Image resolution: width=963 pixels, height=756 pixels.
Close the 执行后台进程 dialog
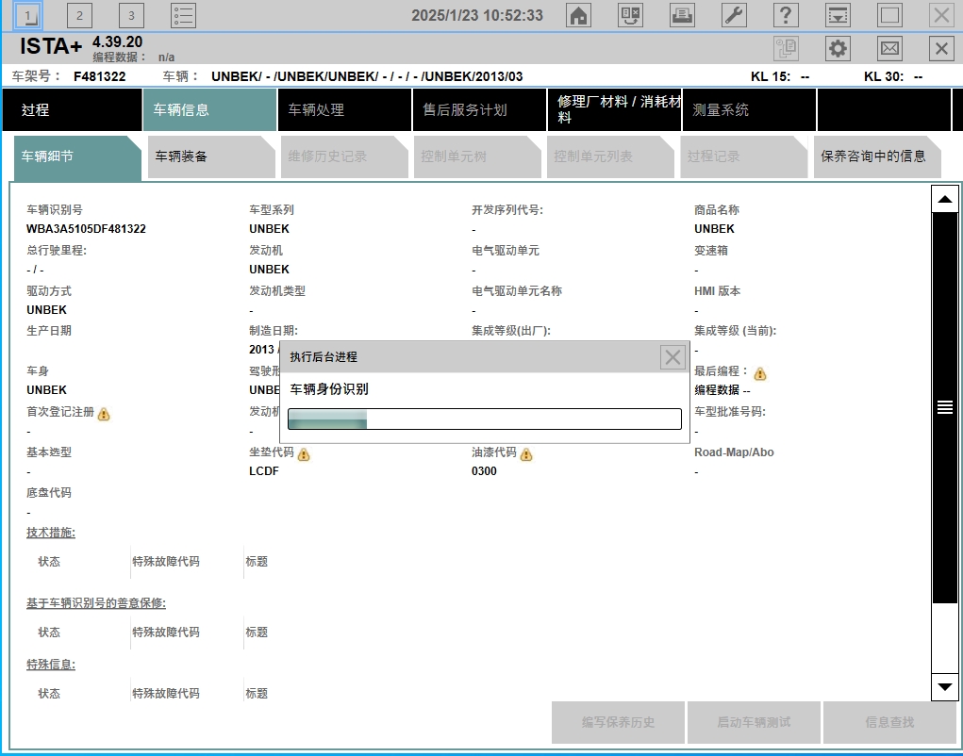point(672,357)
